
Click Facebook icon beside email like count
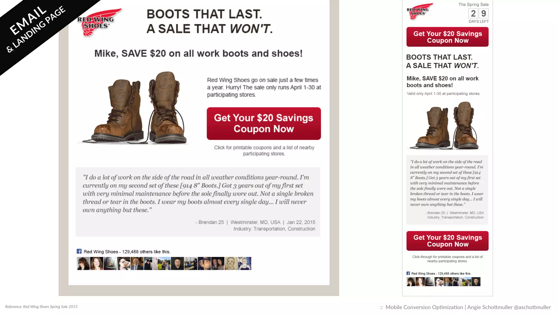[79, 251]
